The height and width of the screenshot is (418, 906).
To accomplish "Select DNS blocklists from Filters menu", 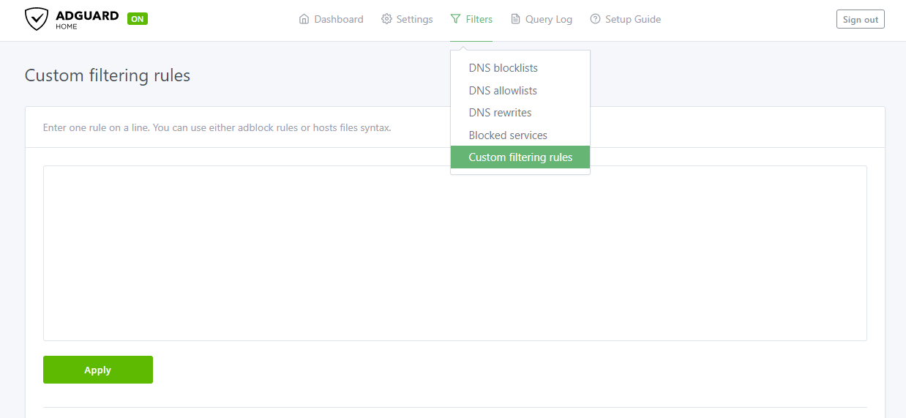I will pos(503,68).
